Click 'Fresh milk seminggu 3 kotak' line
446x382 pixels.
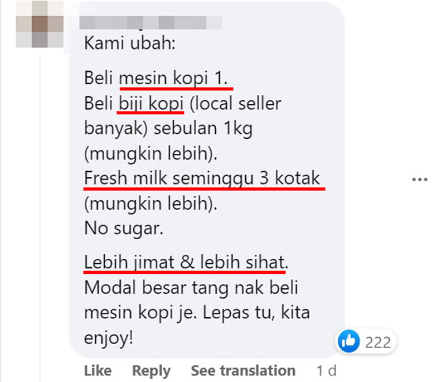click(202, 178)
